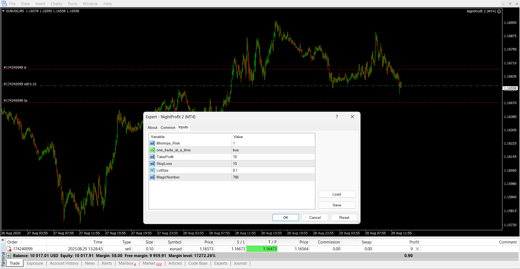
Task: Click the Load button
Action: pyautogui.click(x=337, y=194)
